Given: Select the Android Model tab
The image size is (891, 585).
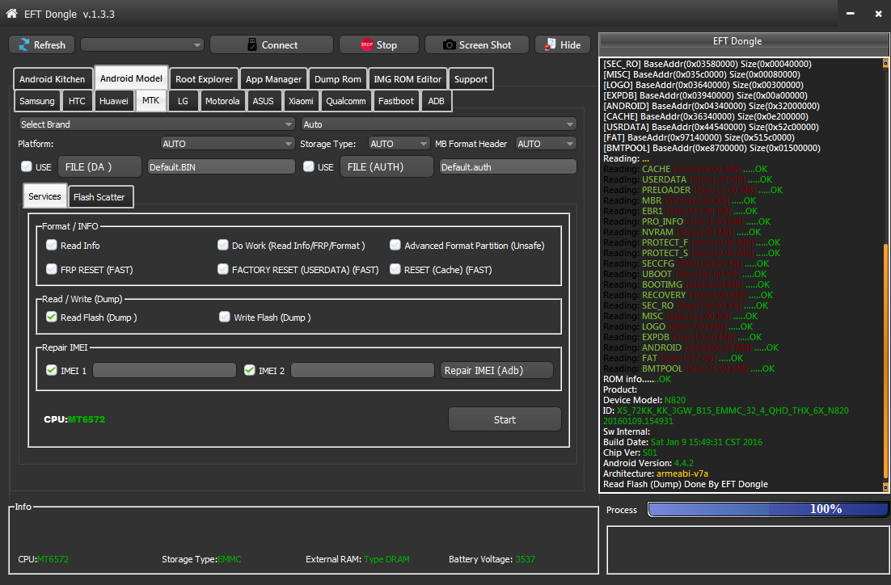Looking at the screenshot, I should [x=131, y=78].
